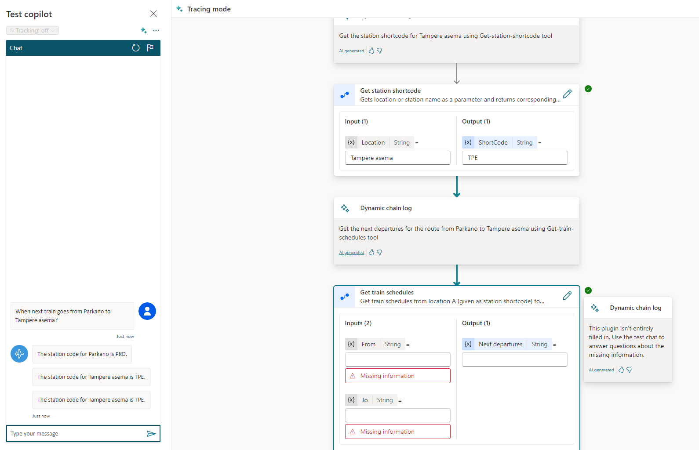The width and height of the screenshot is (699, 450).
Task: Click the restart conversation icon in Chat header
Action: click(136, 48)
